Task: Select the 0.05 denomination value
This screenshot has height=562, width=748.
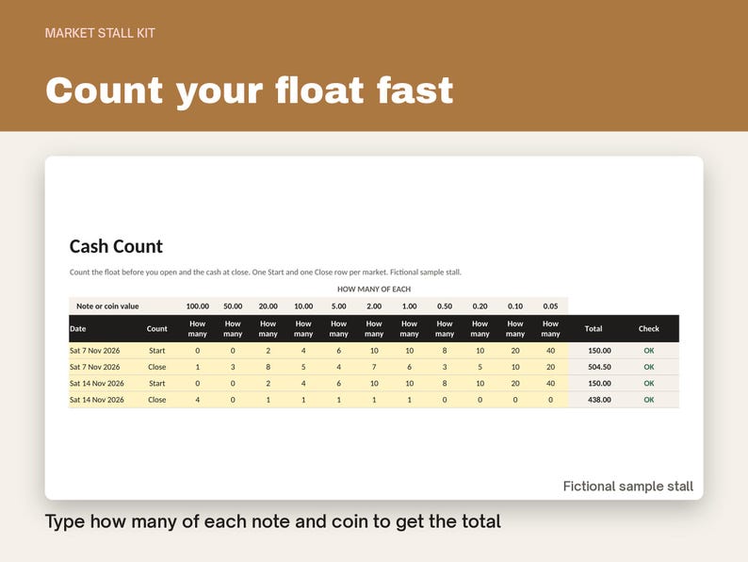Action: [550, 306]
